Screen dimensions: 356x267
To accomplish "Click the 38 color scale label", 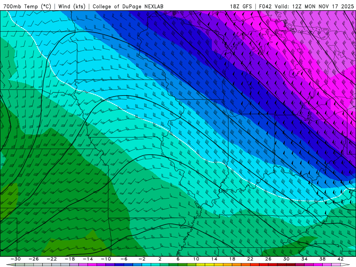I will [322, 259].
